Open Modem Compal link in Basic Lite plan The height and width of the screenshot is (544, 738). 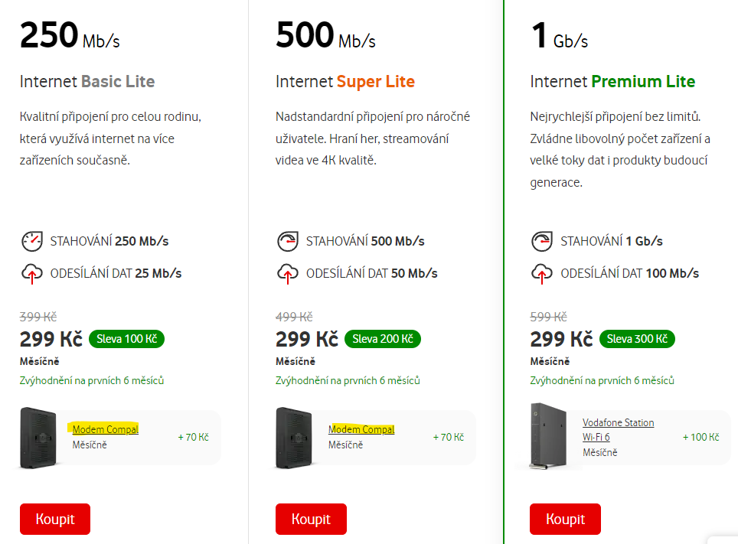pos(106,429)
